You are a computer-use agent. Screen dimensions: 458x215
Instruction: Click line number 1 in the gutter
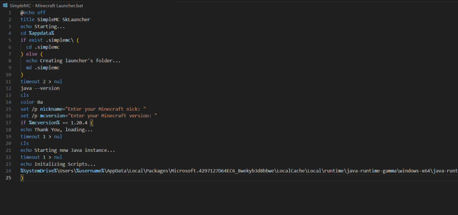click(10, 13)
